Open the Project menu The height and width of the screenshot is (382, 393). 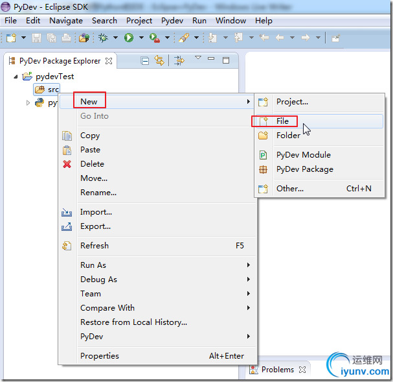(139, 21)
